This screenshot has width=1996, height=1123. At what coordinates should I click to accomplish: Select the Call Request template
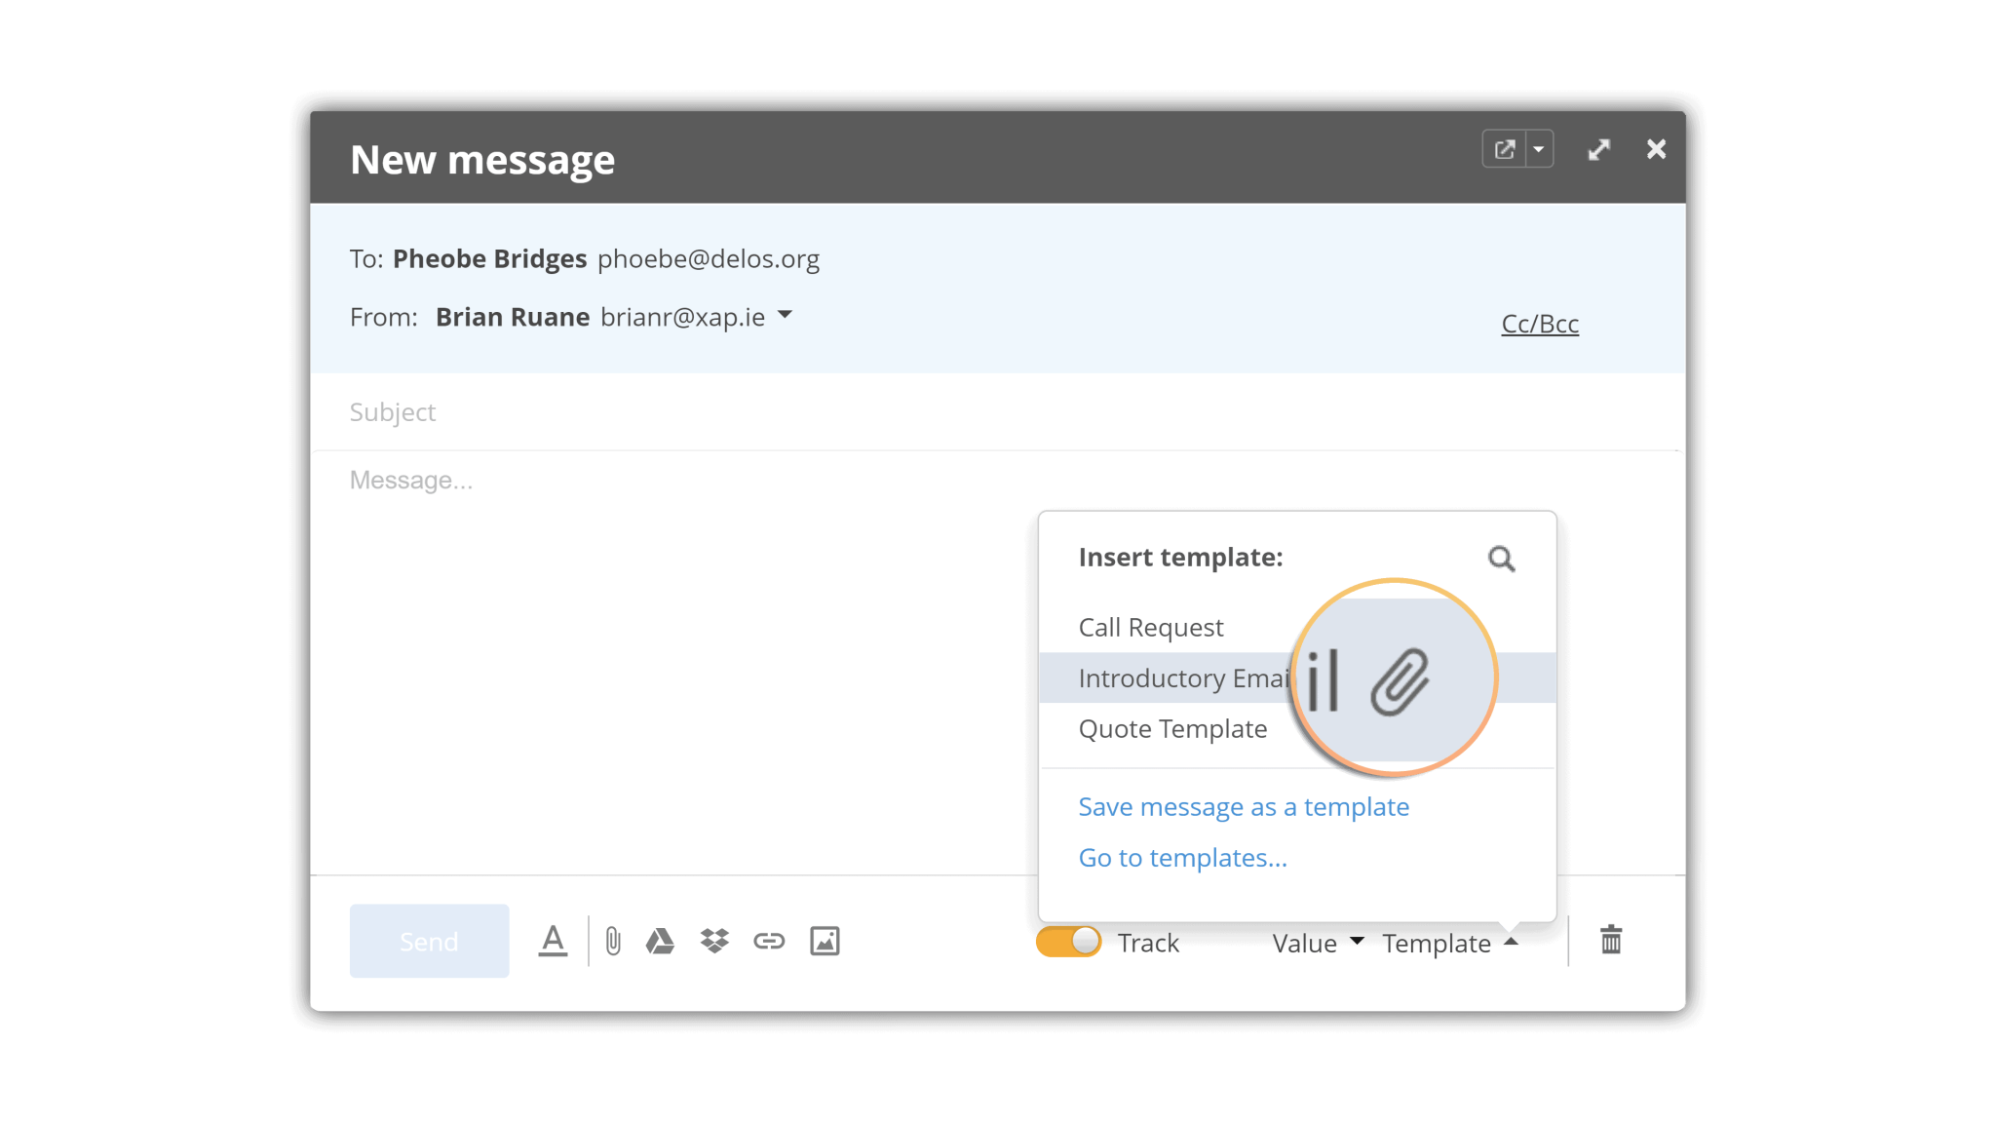pos(1151,627)
